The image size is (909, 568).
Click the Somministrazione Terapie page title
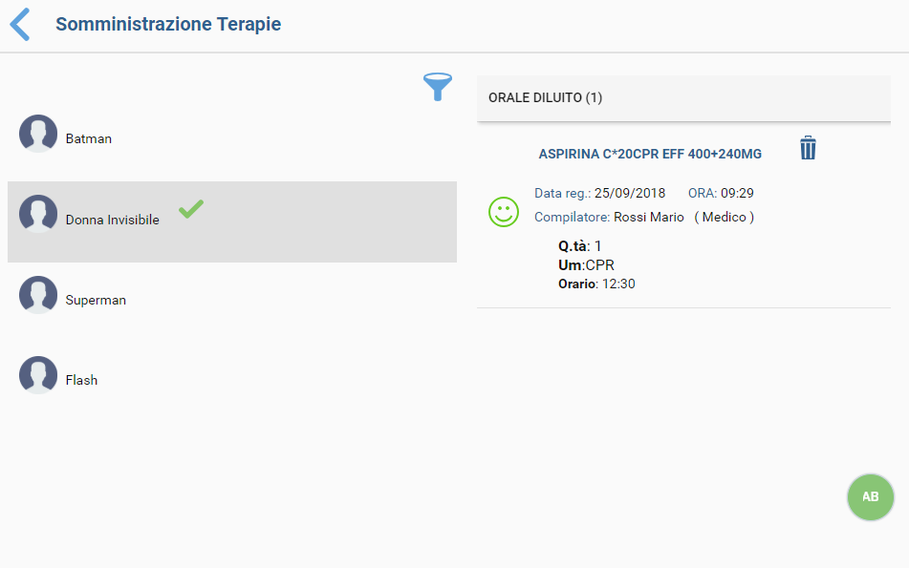[168, 25]
